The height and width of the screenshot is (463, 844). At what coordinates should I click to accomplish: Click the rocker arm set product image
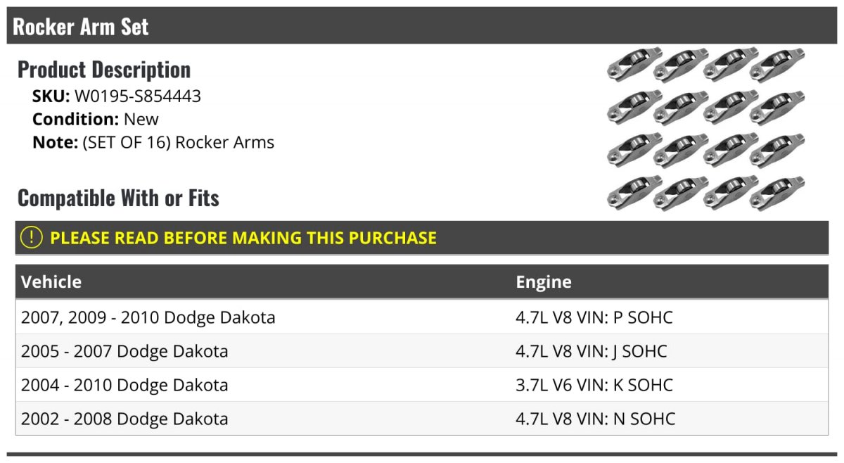[x=706, y=129]
